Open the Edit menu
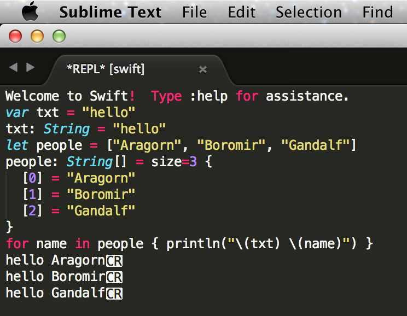This screenshot has height=316, width=407. pos(242,12)
